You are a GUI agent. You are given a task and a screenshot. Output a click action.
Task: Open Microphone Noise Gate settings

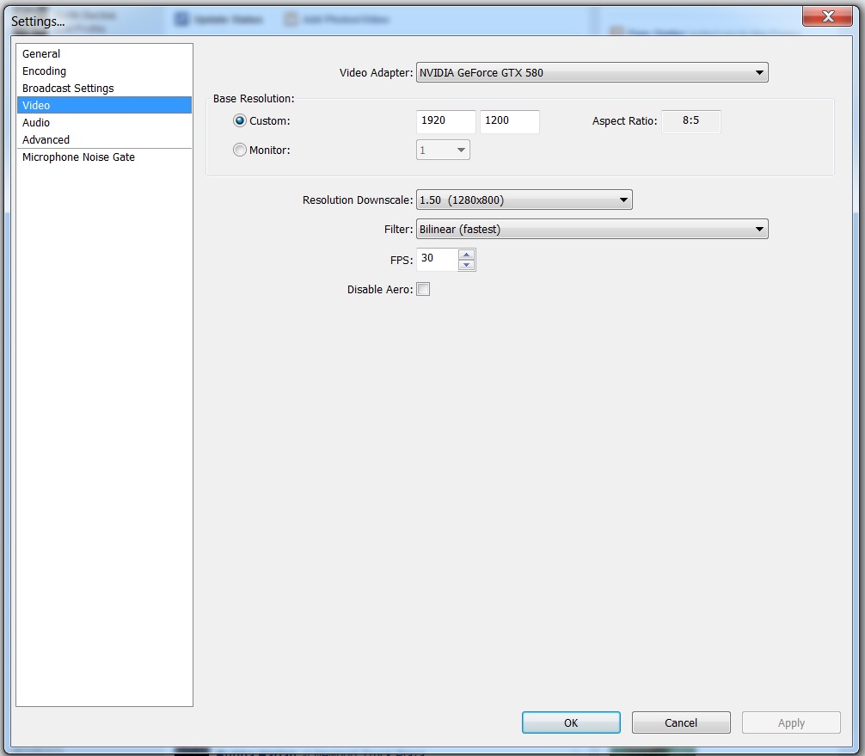click(x=104, y=157)
